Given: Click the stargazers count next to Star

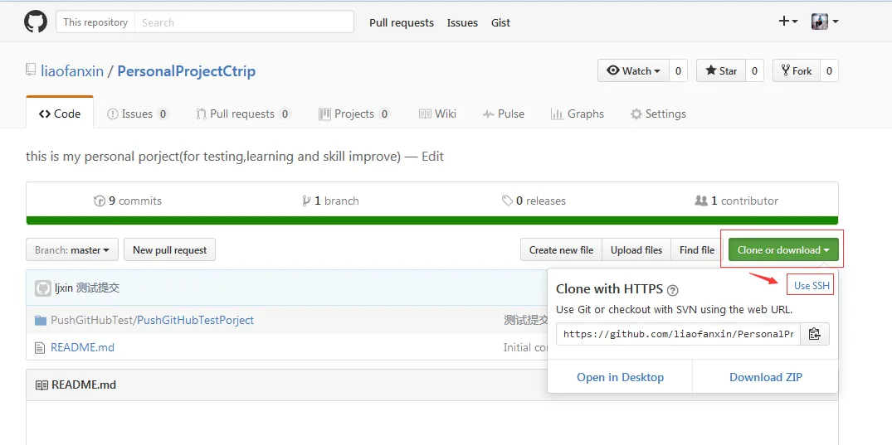Looking at the screenshot, I should 754,71.
